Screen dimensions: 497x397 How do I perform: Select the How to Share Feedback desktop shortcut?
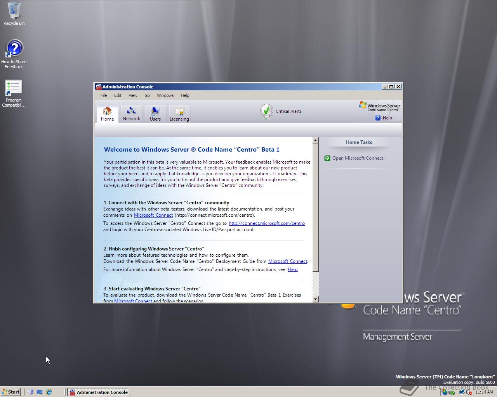[14, 54]
